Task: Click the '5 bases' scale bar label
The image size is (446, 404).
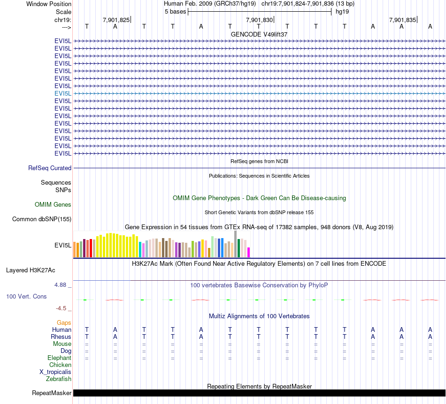Action: click(175, 12)
